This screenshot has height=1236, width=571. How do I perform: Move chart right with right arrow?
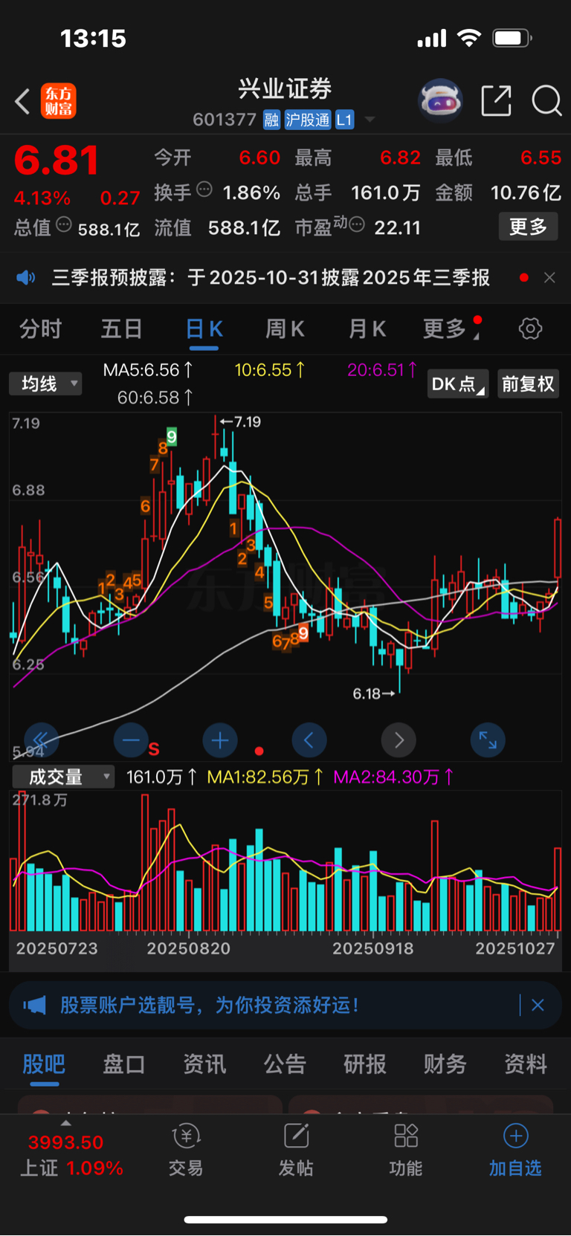(399, 740)
